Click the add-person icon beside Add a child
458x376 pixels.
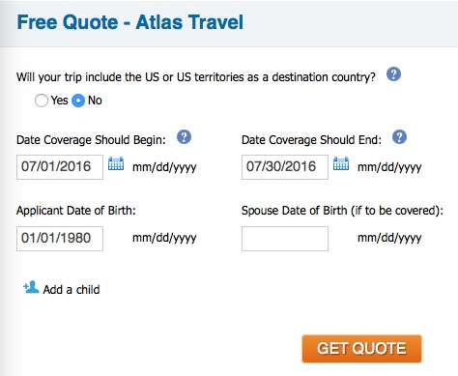click(31, 287)
